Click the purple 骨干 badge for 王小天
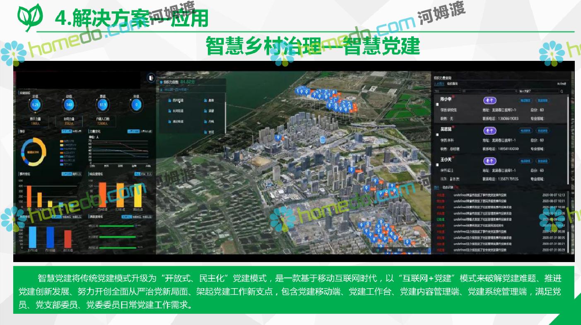This screenshot has height=325, width=581. click(x=490, y=161)
